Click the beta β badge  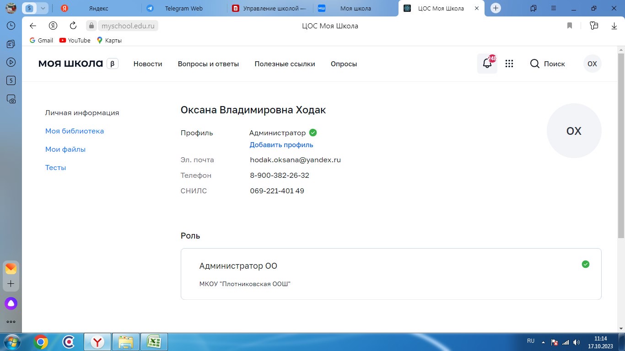[113, 64]
